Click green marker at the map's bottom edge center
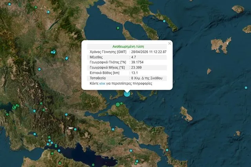 point(93,165)
